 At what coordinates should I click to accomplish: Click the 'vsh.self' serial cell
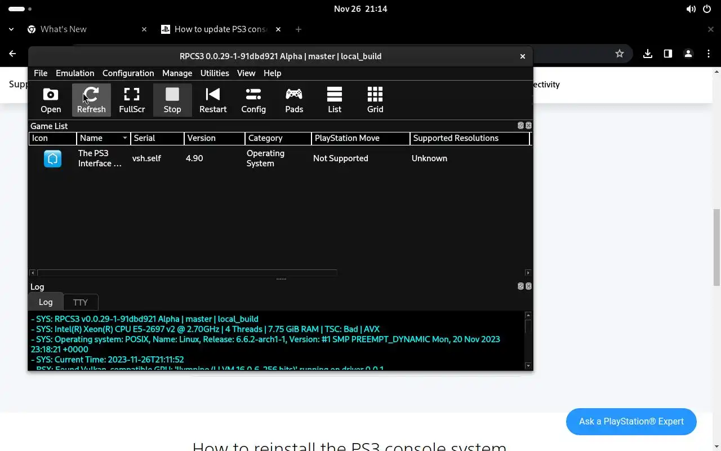(146, 158)
